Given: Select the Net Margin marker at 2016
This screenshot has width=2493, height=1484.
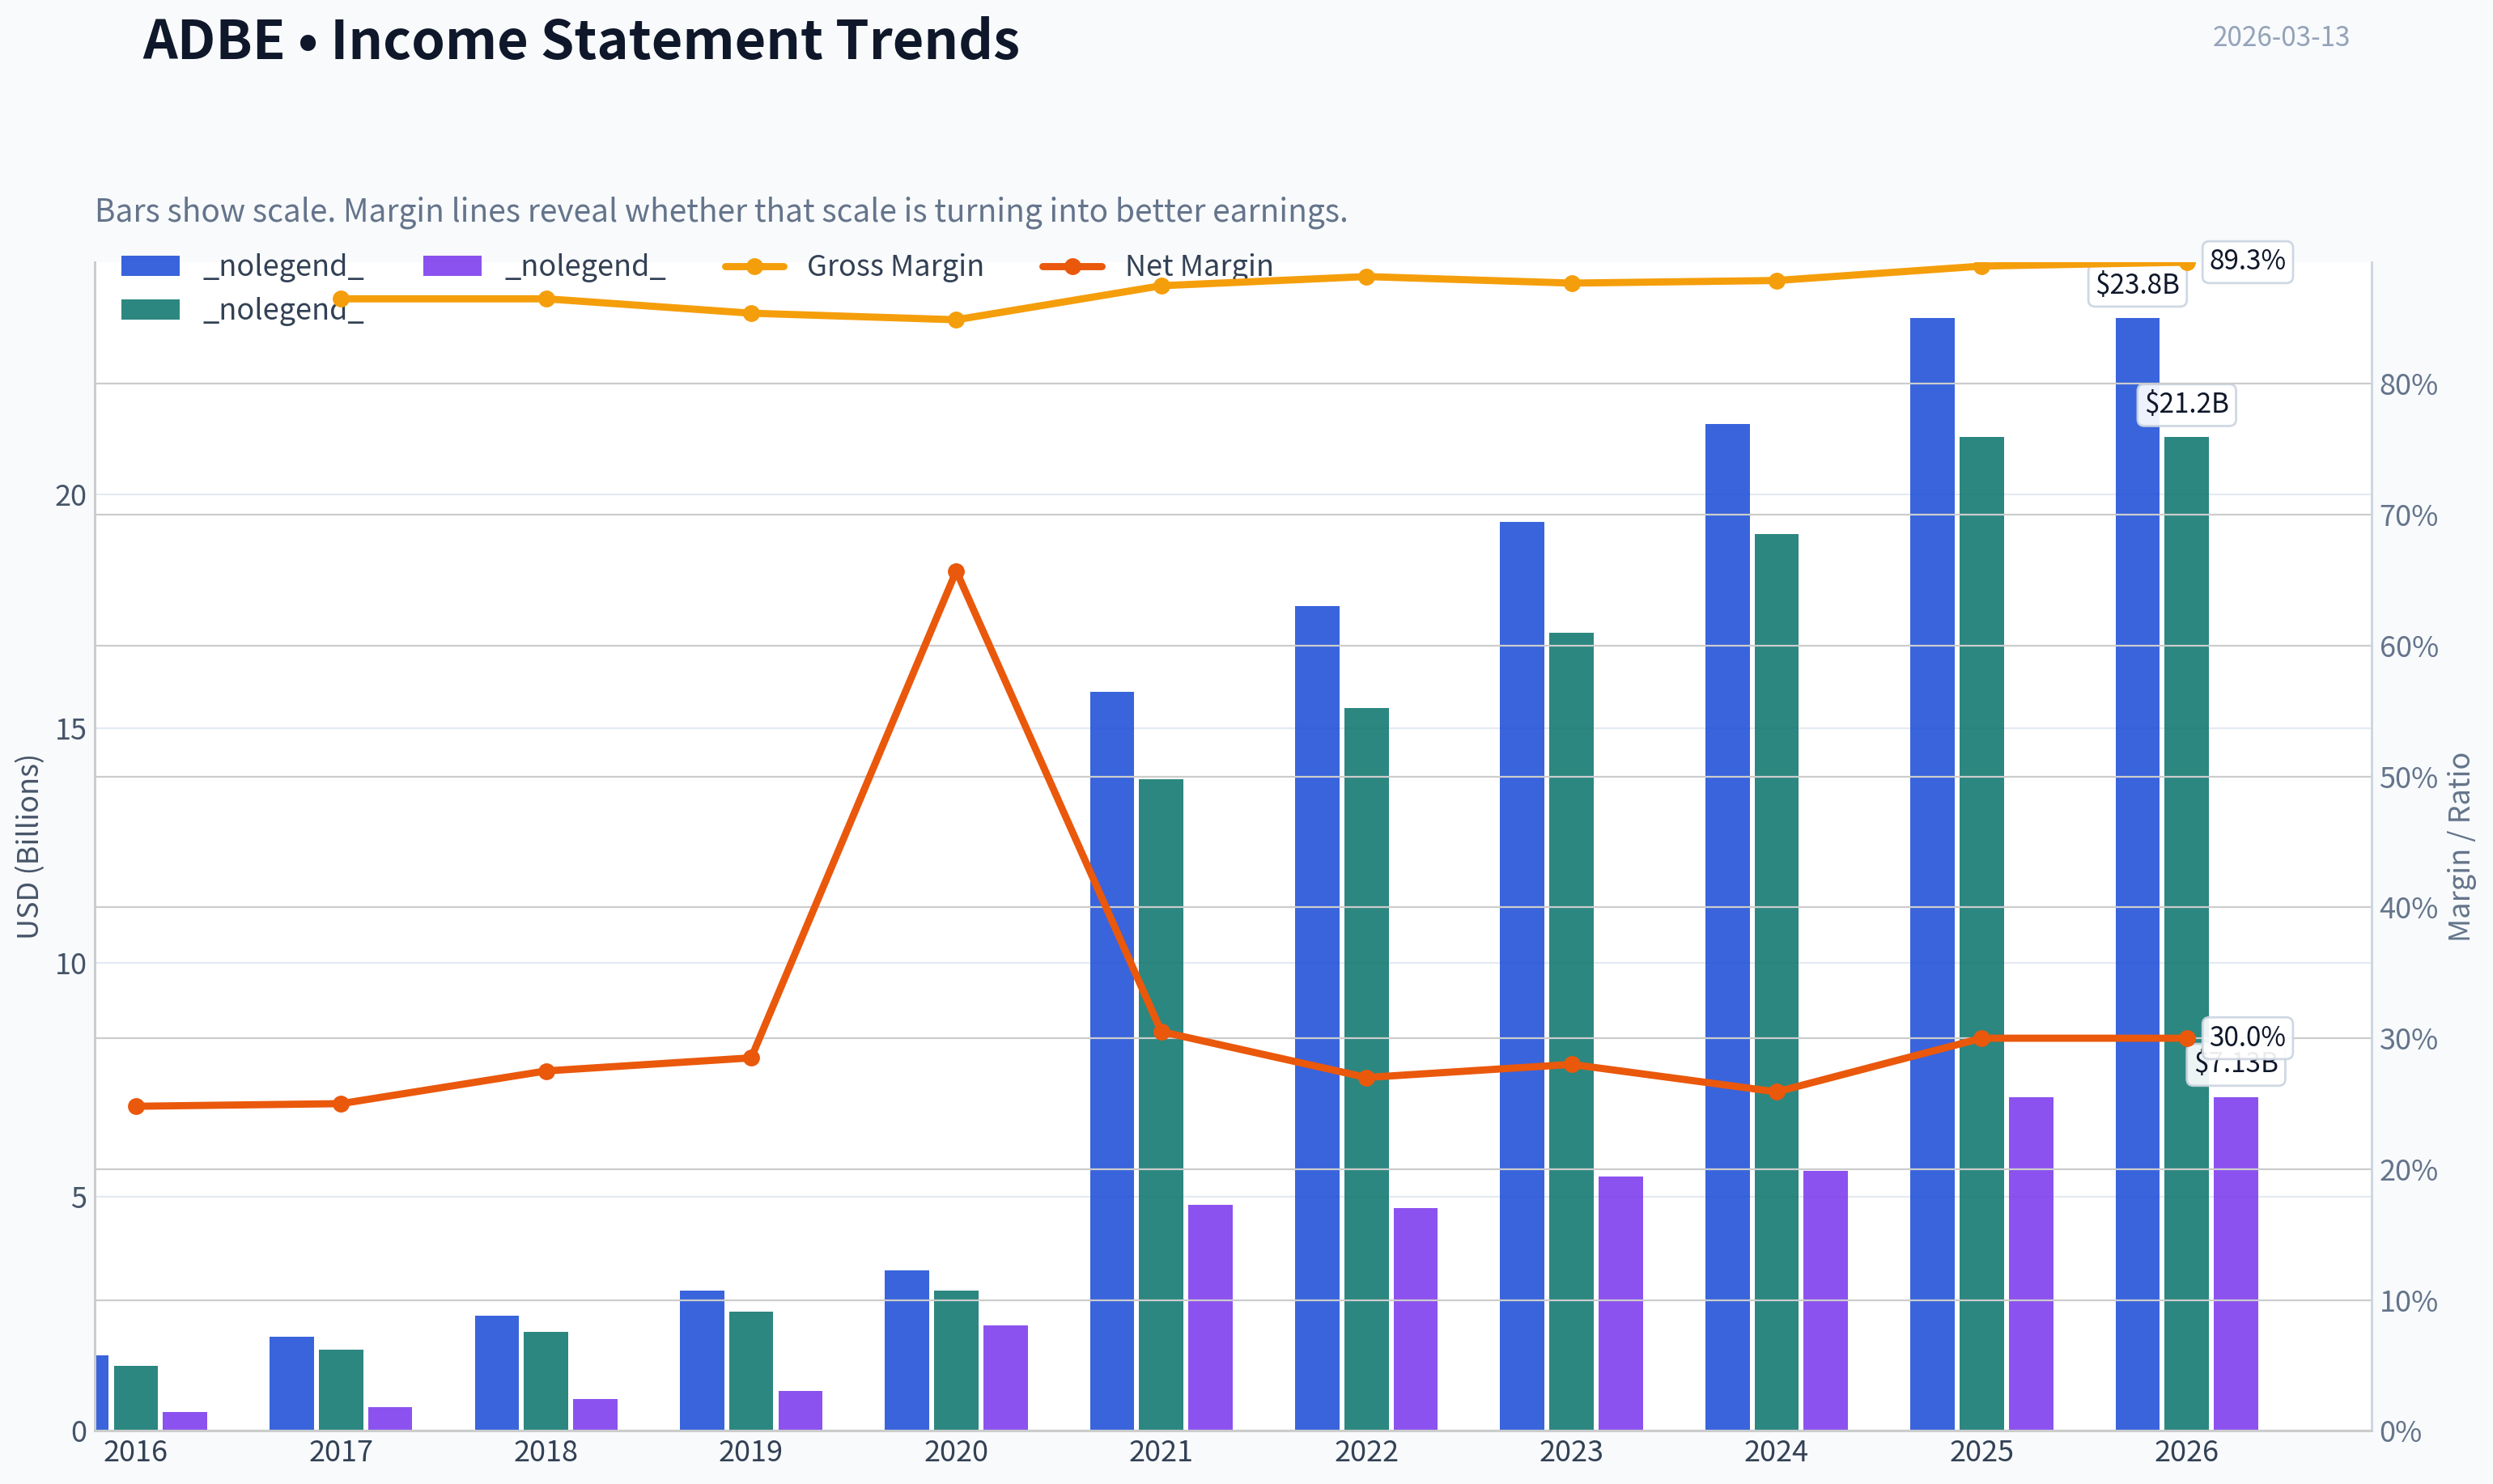Looking at the screenshot, I should [x=136, y=1106].
